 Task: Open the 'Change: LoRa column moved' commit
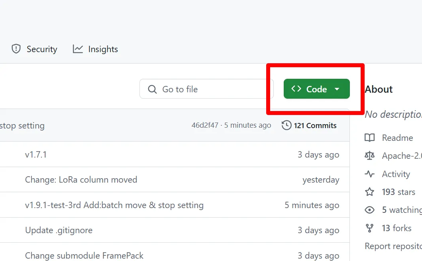[x=81, y=179]
